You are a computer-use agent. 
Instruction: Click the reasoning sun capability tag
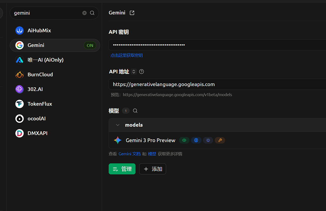coord(208,140)
